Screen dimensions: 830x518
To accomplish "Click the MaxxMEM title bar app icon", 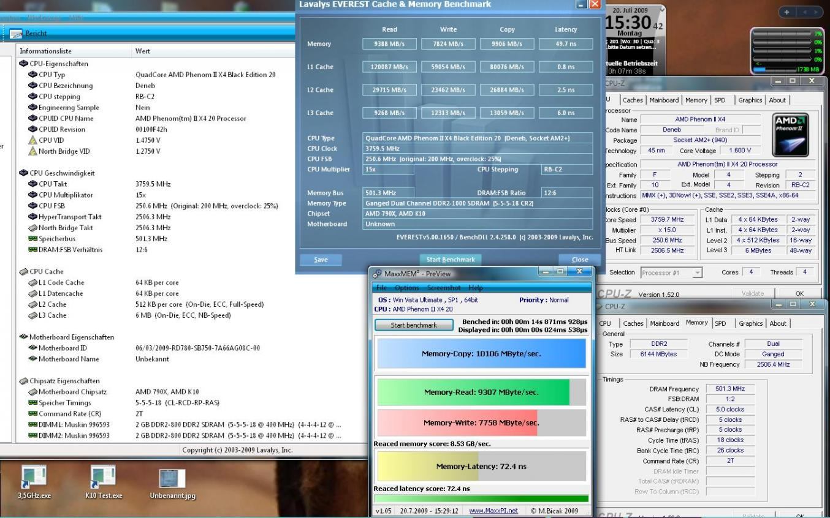I will tap(378, 274).
